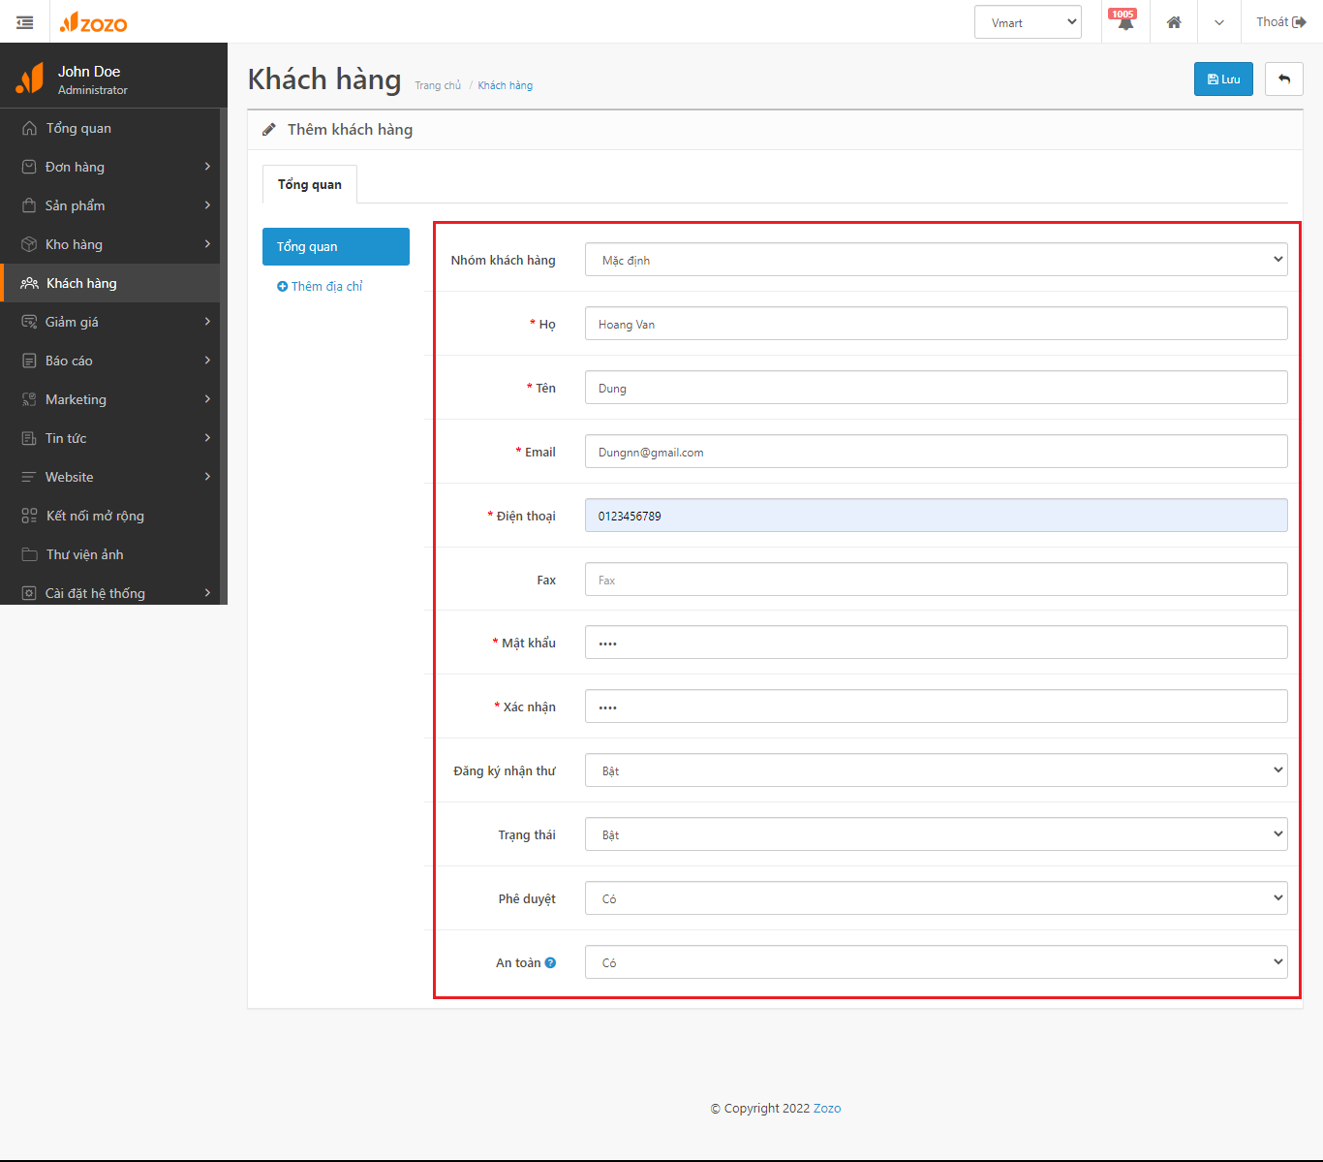Click the Khách hàng people icon
Screen dimensions: 1323x1162
click(x=30, y=283)
